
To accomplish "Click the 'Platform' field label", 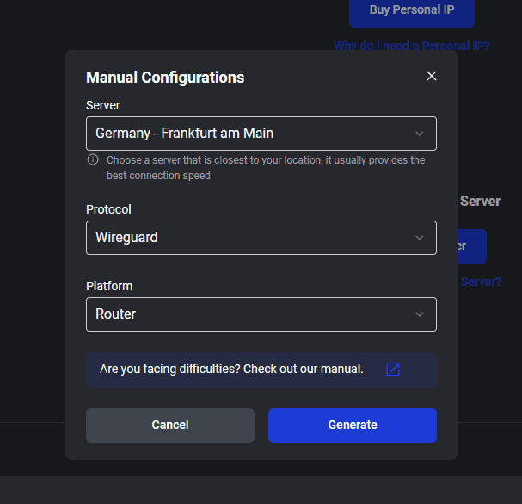I will coord(109,286).
